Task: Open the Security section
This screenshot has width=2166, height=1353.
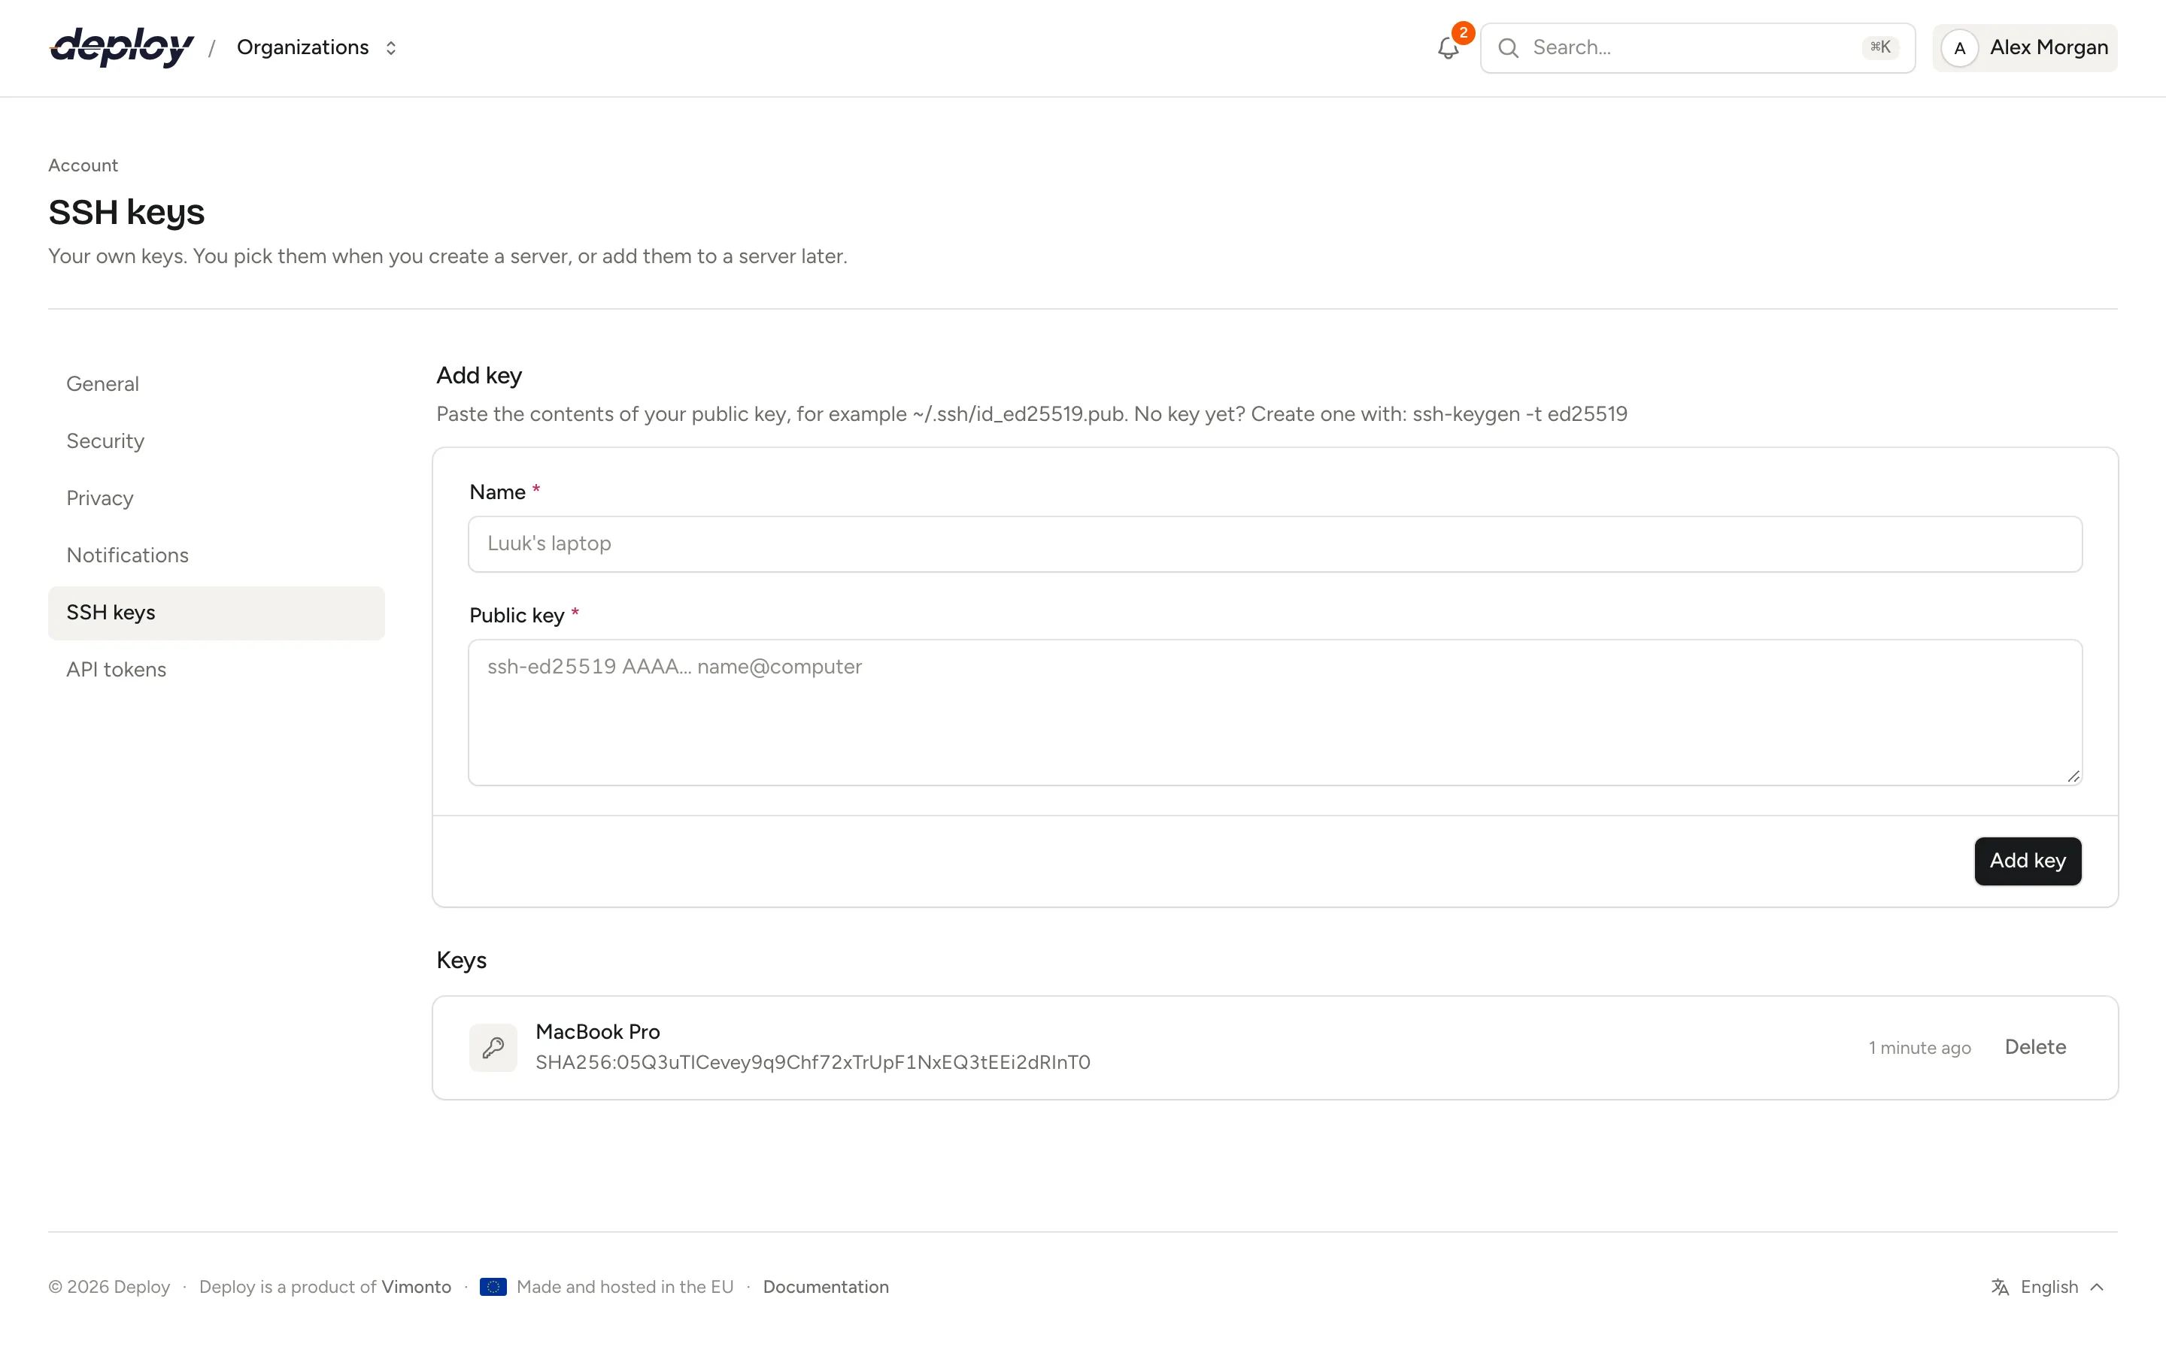Action: point(217,441)
